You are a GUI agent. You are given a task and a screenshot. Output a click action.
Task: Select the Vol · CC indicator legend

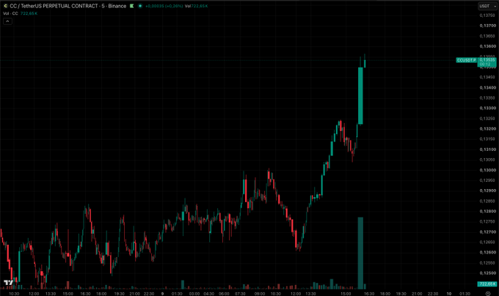click(10, 13)
